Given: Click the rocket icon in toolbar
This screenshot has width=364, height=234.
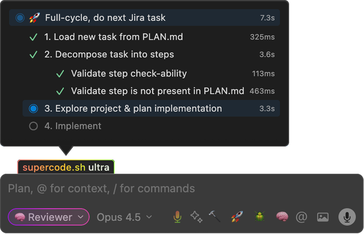Looking at the screenshot, I should pyautogui.click(x=237, y=217).
